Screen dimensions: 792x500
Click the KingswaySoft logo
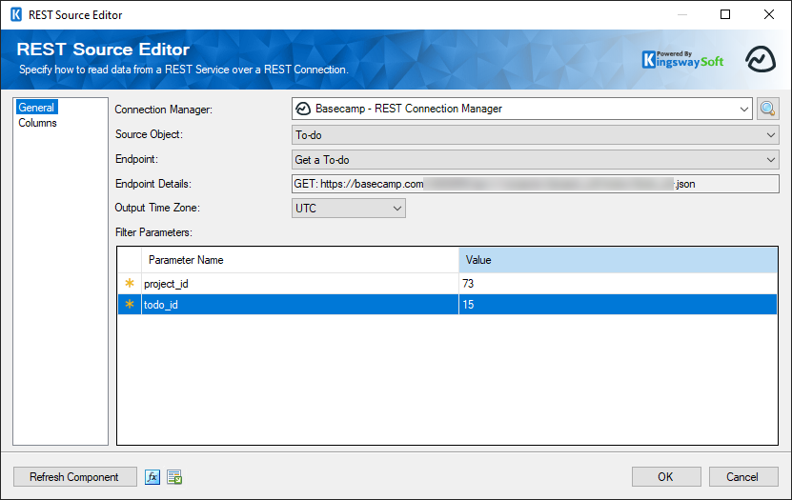point(683,60)
